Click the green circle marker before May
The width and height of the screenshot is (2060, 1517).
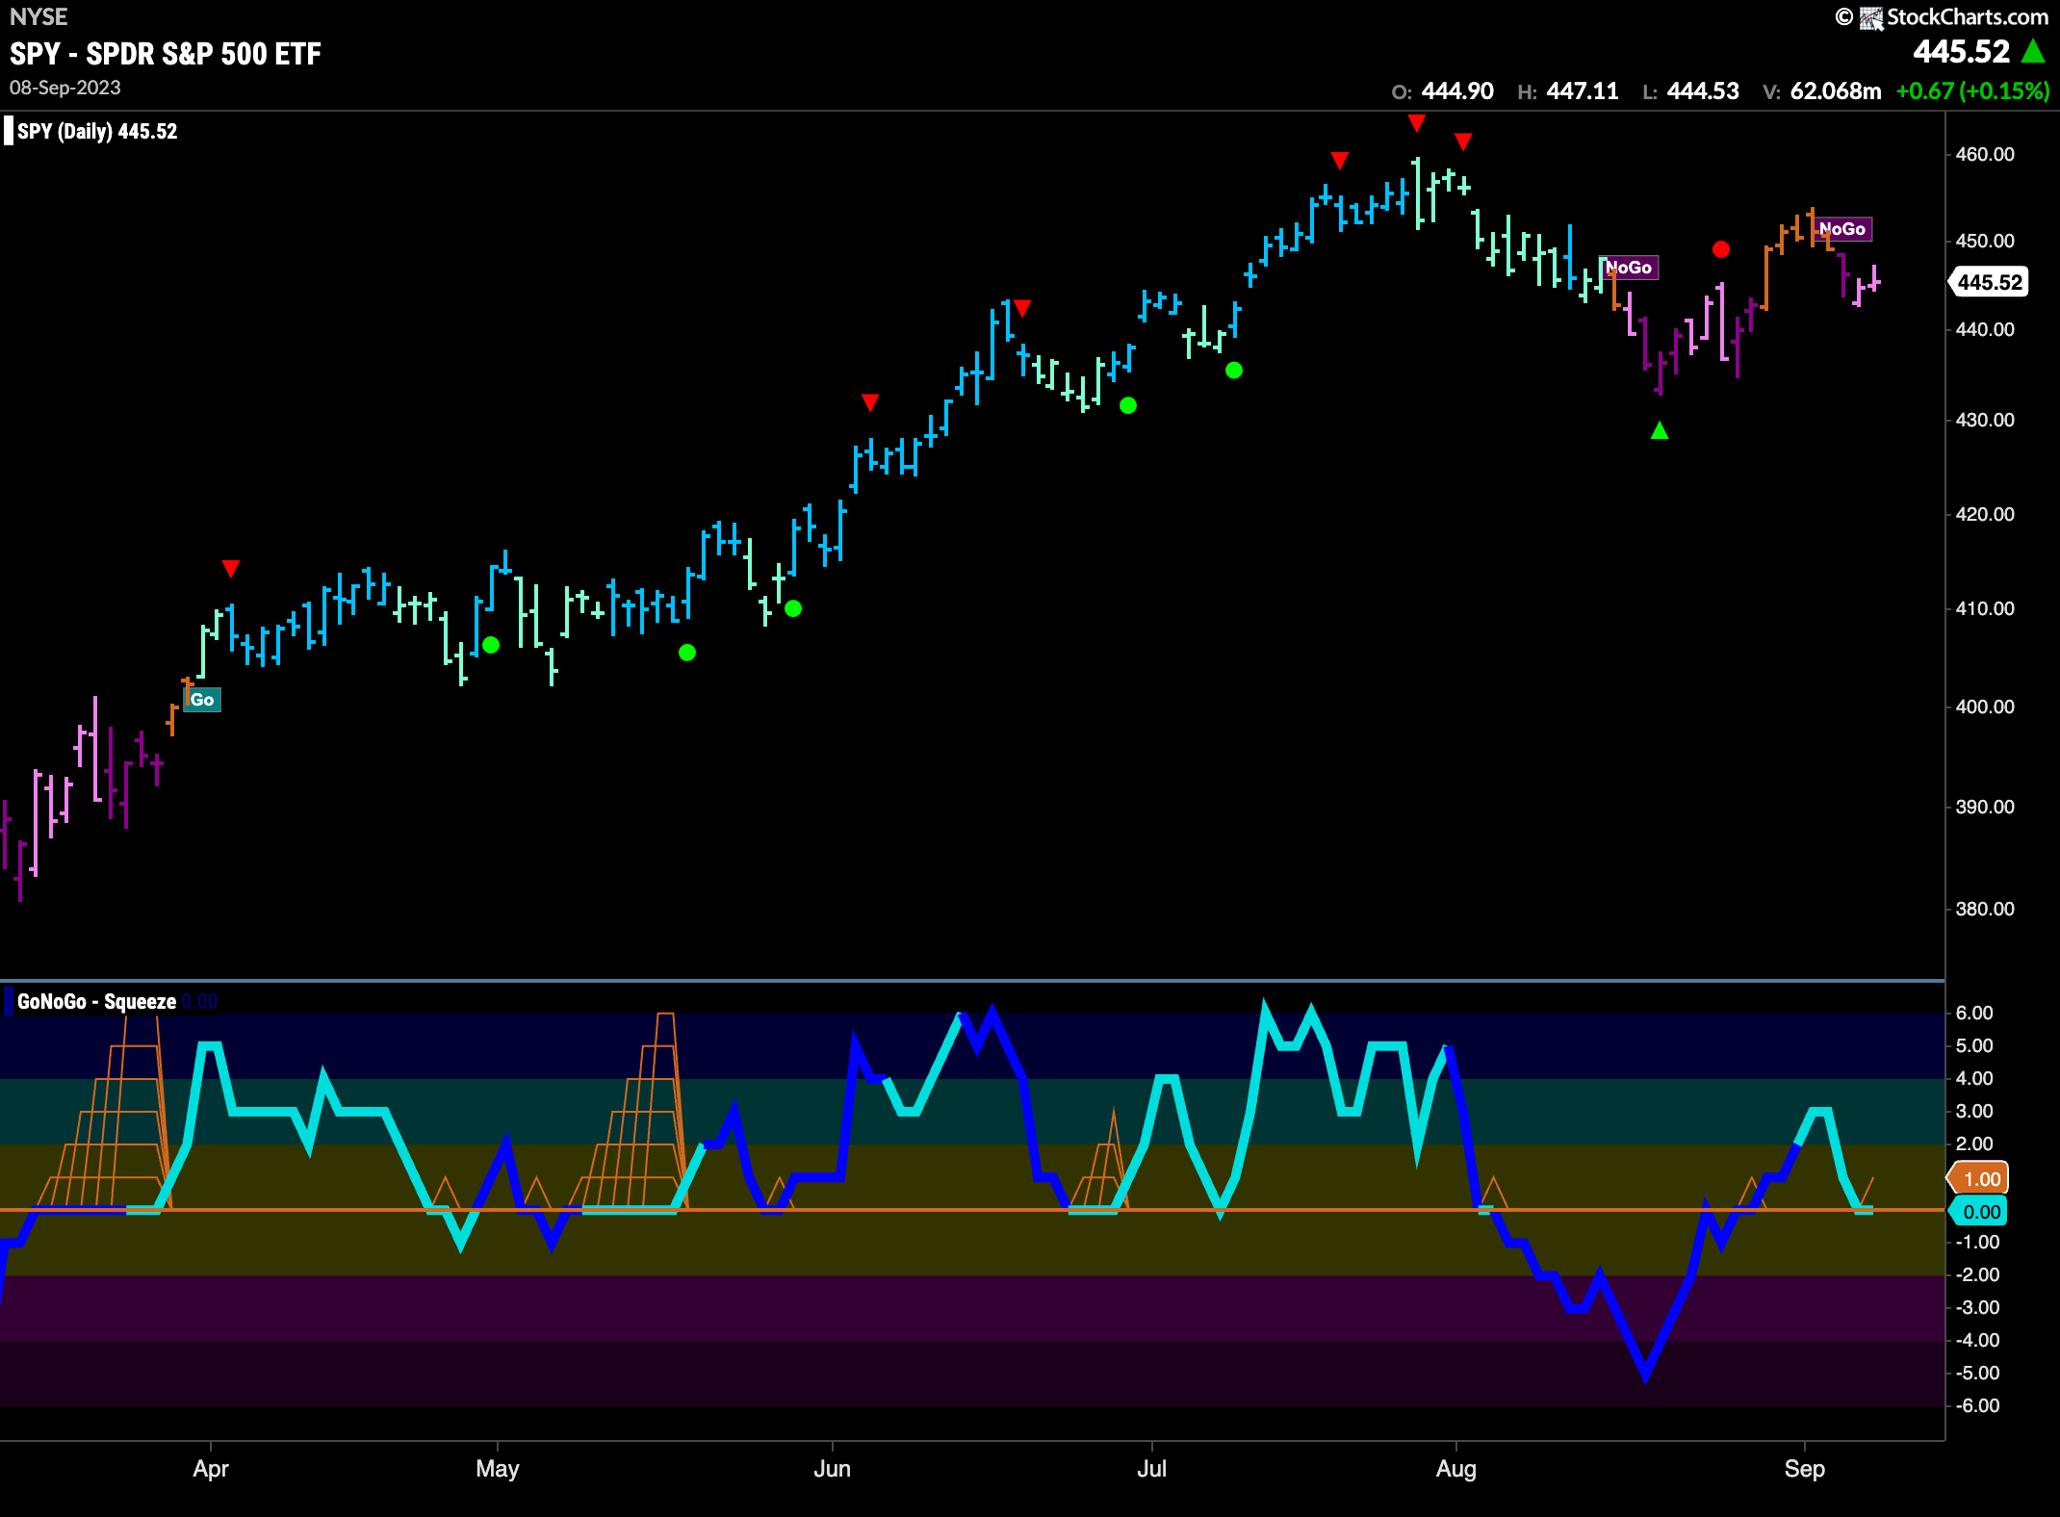[x=491, y=645]
